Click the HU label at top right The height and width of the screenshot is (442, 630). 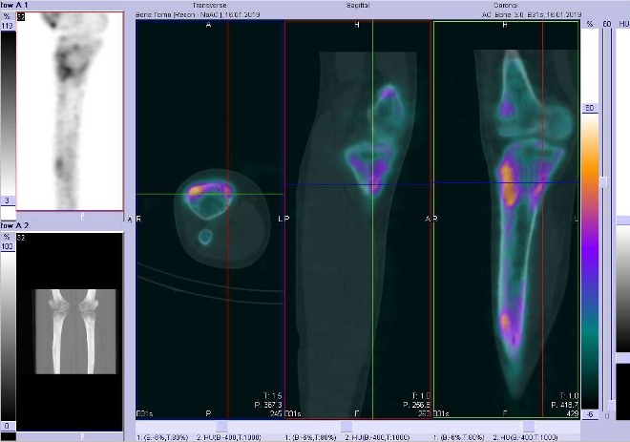pos(623,24)
